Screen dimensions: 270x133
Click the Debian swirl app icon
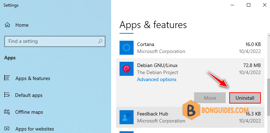click(127, 69)
